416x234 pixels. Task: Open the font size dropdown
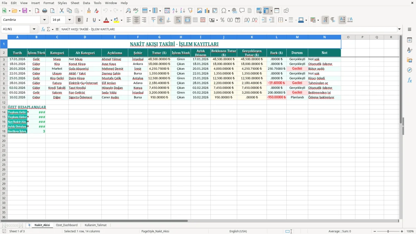point(70,20)
